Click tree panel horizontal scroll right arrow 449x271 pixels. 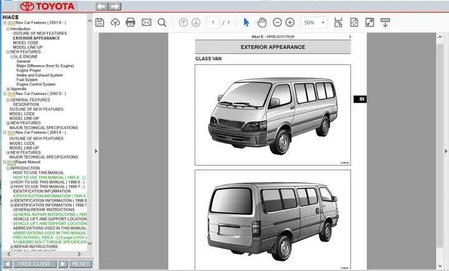pyautogui.click(x=79, y=254)
